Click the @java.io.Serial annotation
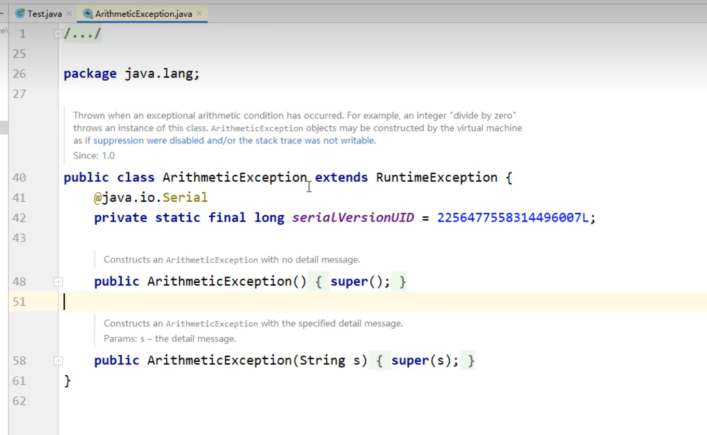The image size is (707, 435). coord(151,197)
